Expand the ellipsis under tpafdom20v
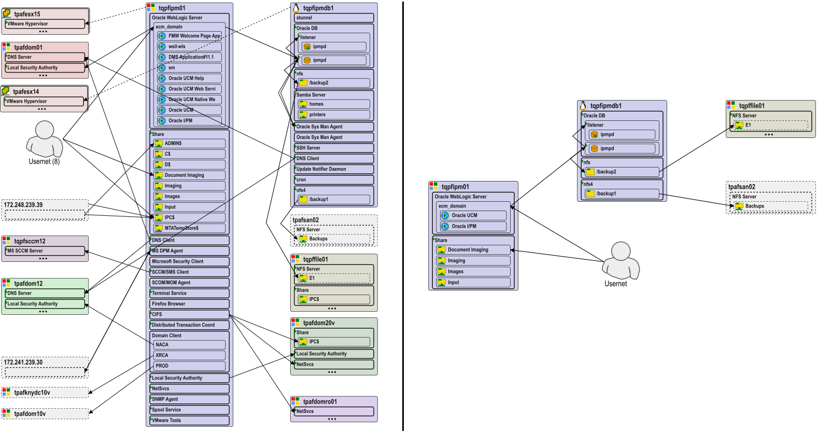The image size is (817, 432). tap(332, 372)
